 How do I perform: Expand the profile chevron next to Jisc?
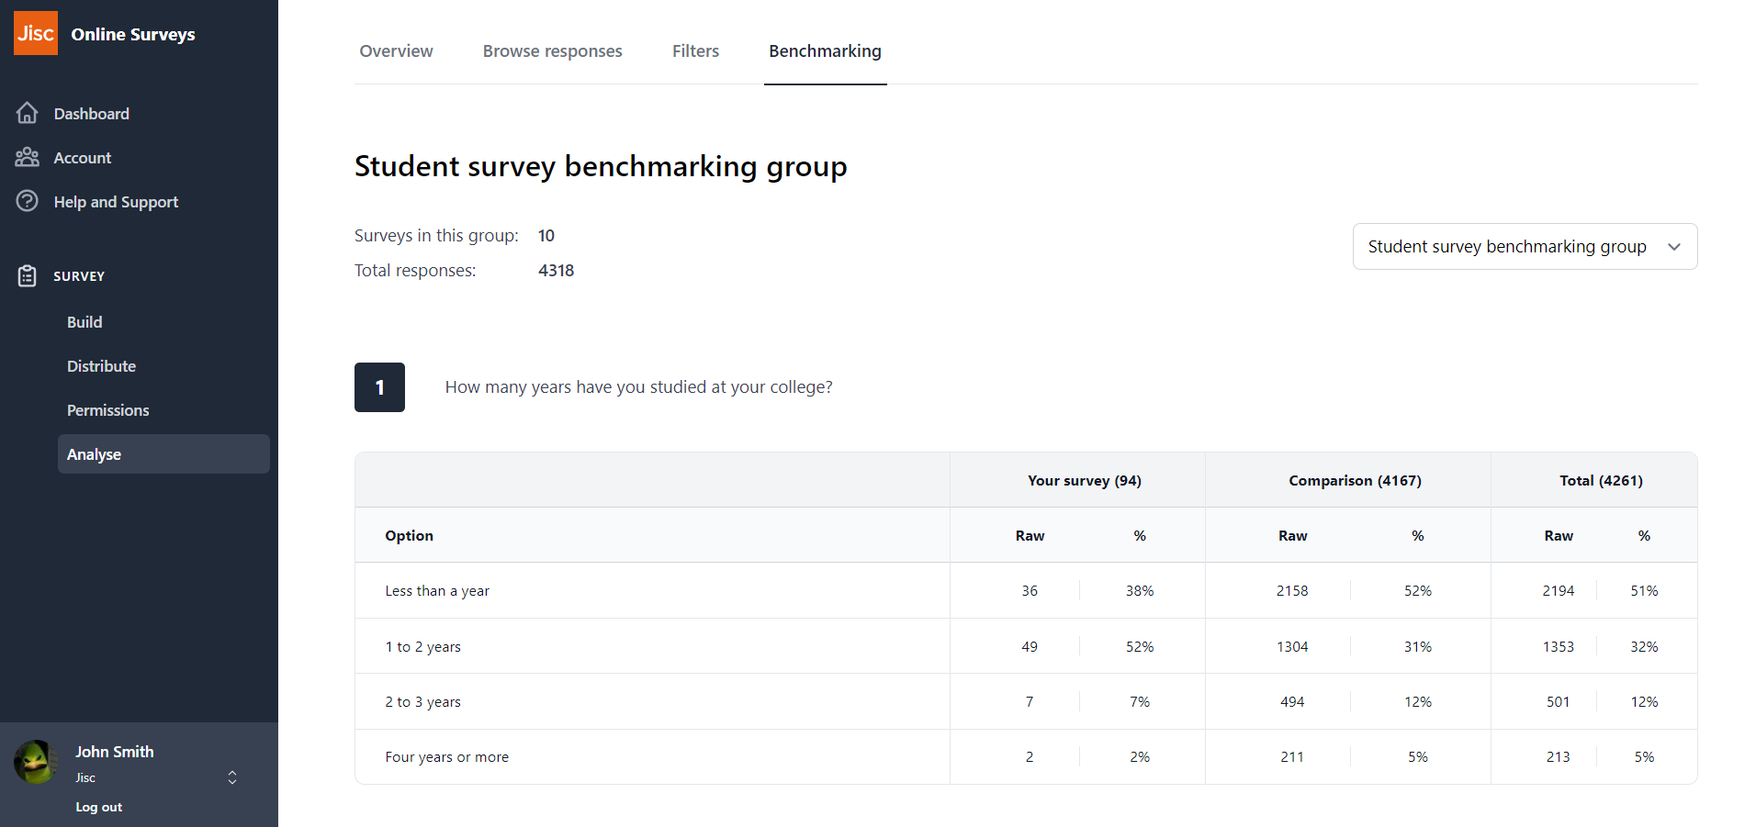coord(231,777)
